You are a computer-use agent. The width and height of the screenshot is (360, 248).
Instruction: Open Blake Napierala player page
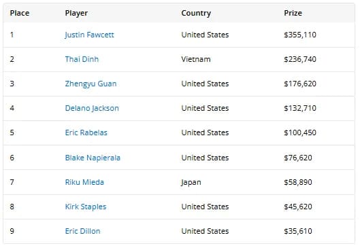point(93,158)
